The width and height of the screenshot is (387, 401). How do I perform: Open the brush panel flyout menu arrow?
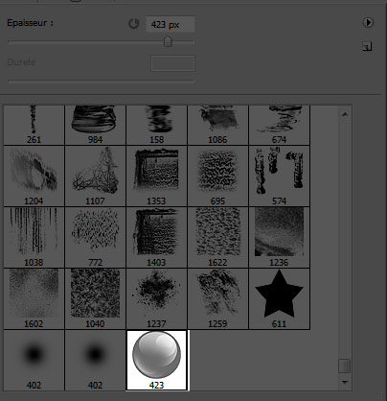click(x=368, y=23)
